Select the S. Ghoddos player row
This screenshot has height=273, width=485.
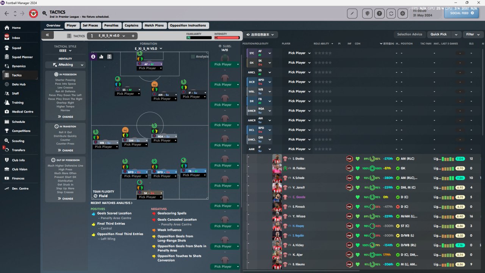363,159
